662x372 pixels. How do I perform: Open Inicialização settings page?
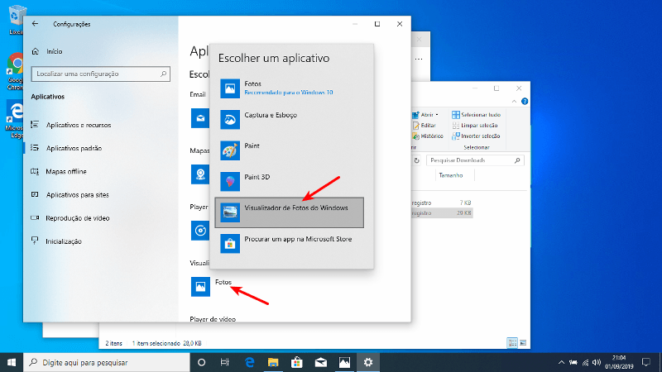64,241
